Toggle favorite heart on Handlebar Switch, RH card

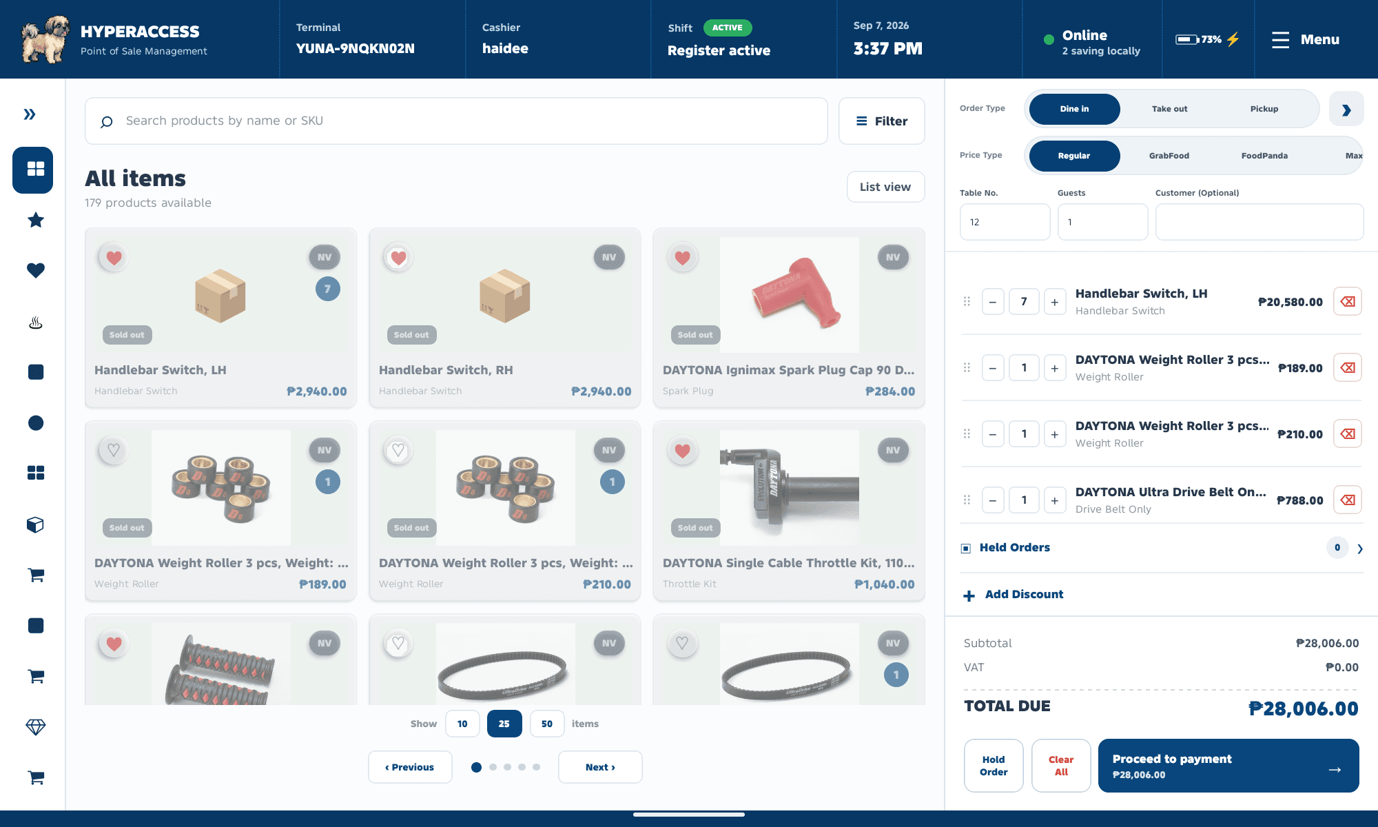tap(398, 258)
